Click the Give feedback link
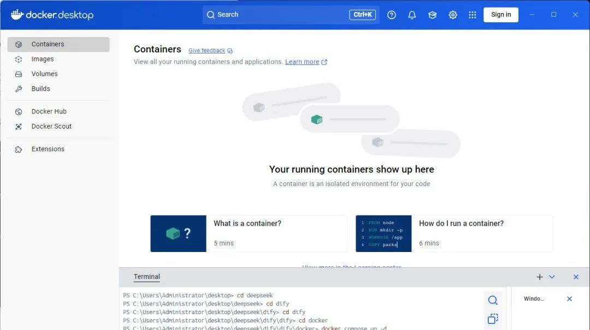This screenshot has width=590, height=330. 207,51
